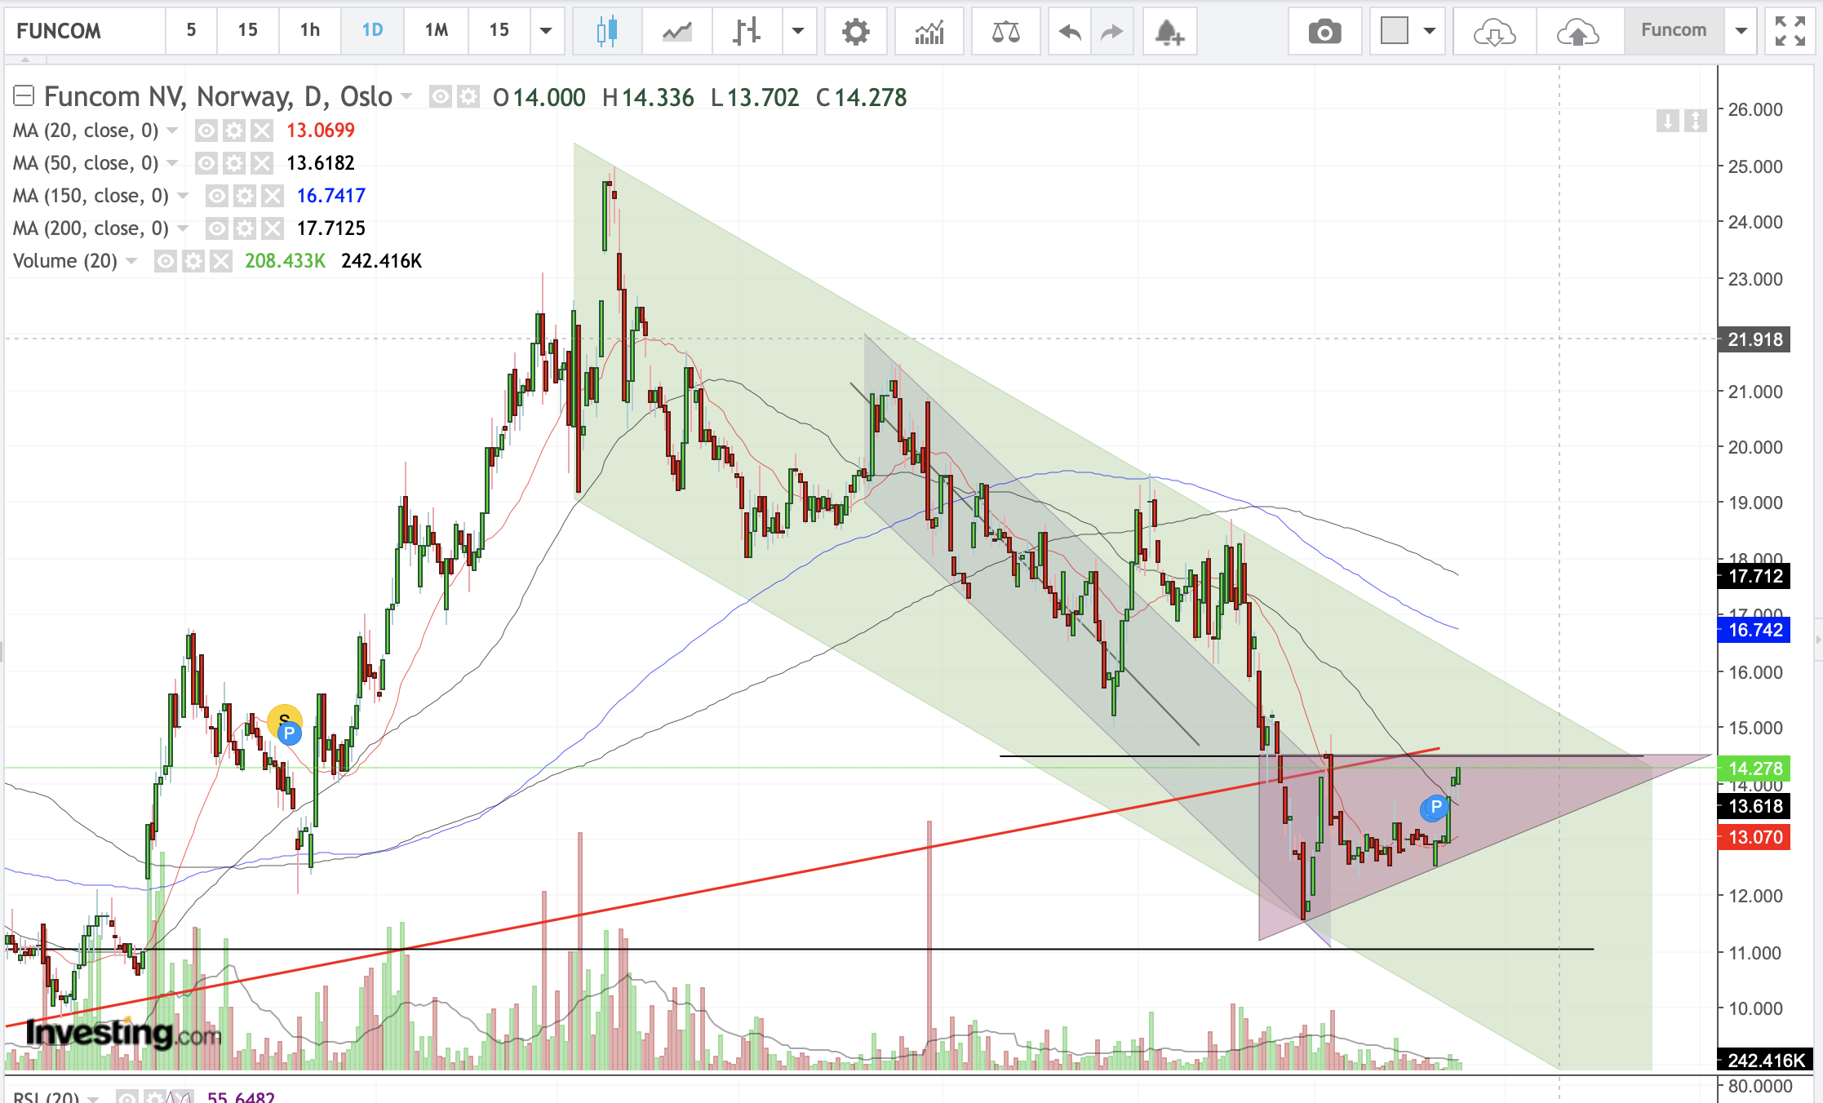
Task: Open the compare symbols scales icon
Action: pyautogui.click(x=1005, y=32)
